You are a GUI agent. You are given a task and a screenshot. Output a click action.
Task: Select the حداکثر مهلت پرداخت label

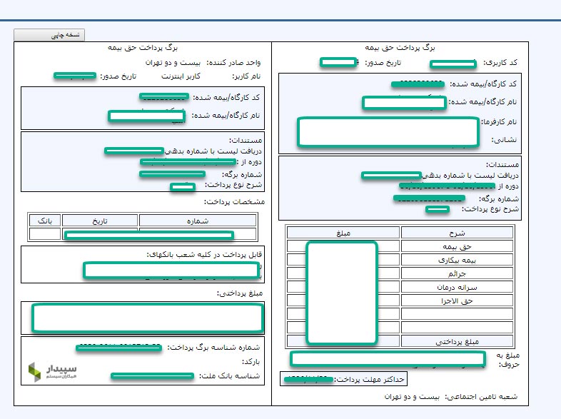click(x=369, y=379)
